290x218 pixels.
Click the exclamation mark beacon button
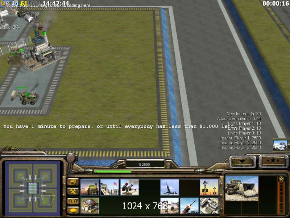coord(73,201)
